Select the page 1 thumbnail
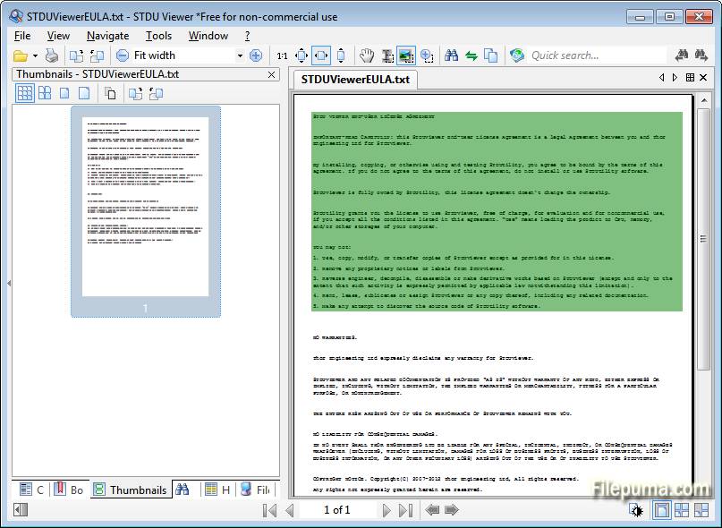 pos(146,211)
